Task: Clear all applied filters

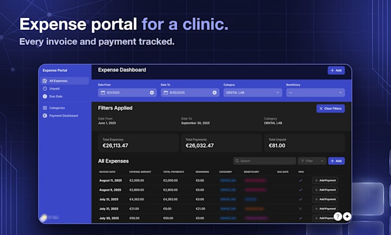Action: (x=331, y=109)
